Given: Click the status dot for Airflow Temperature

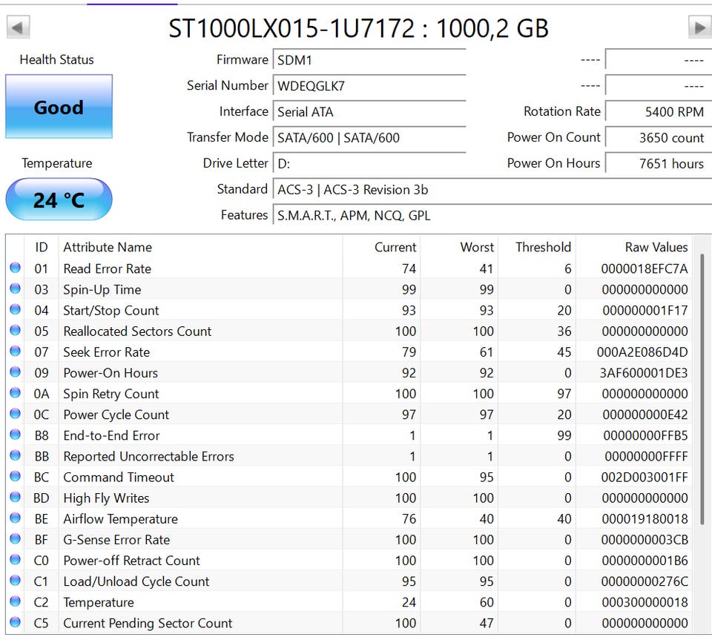Looking at the screenshot, I should click(x=15, y=518).
